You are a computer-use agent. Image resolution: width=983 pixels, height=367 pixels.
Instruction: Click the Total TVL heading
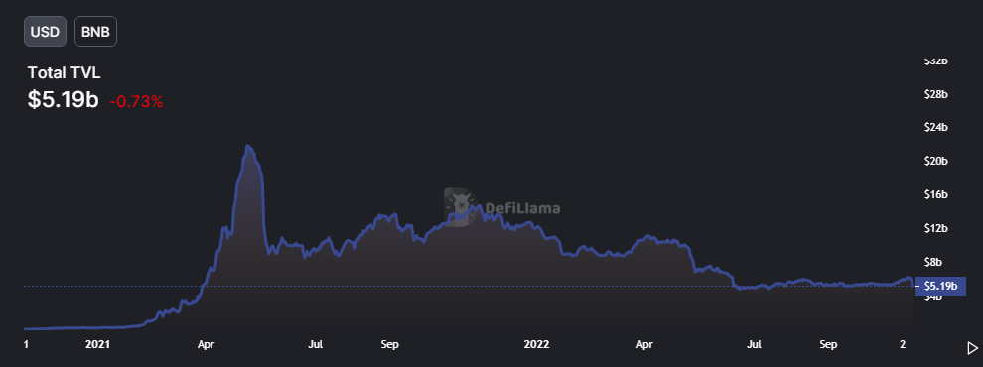tap(64, 72)
